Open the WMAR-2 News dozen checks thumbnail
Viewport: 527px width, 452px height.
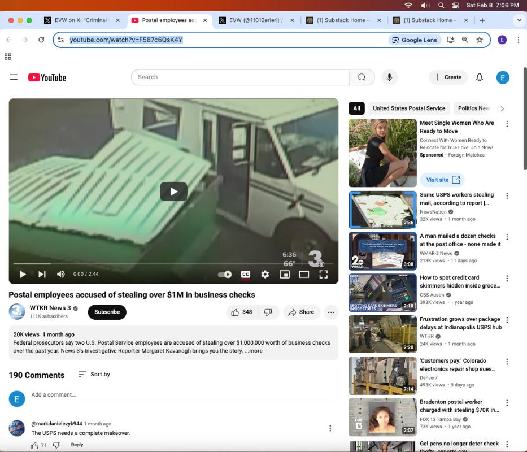point(382,251)
